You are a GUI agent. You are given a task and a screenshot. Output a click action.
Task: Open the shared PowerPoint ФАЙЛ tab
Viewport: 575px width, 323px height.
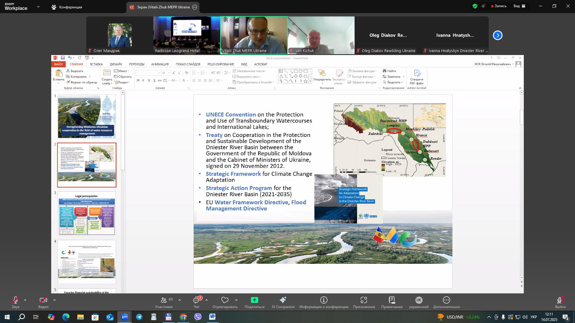tap(58, 64)
